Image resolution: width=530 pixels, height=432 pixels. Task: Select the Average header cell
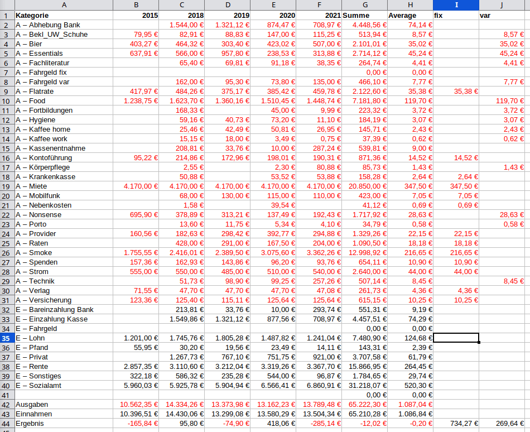tap(409, 16)
